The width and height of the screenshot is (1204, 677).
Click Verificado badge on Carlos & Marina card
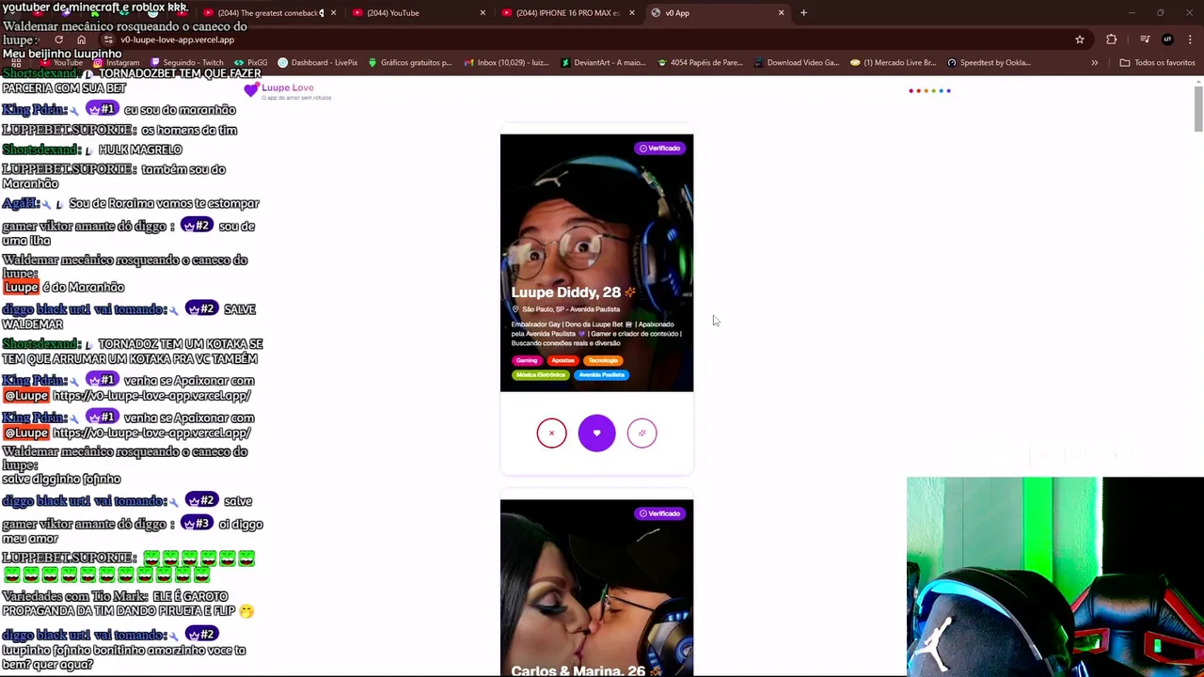(x=659, y=513)
